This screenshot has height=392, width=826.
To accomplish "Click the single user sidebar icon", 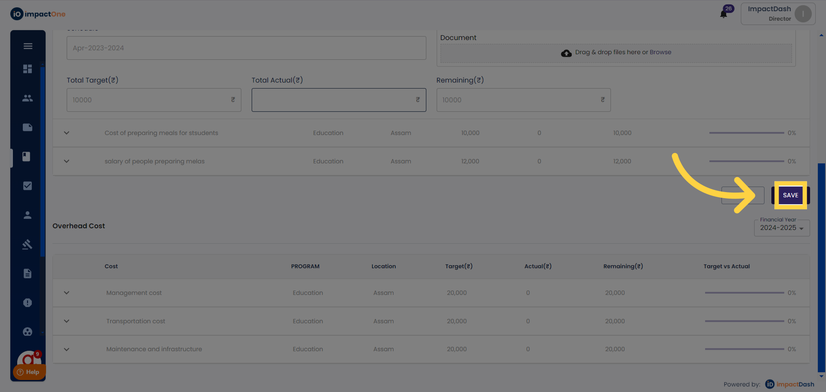I will click(x=28, y=215).
